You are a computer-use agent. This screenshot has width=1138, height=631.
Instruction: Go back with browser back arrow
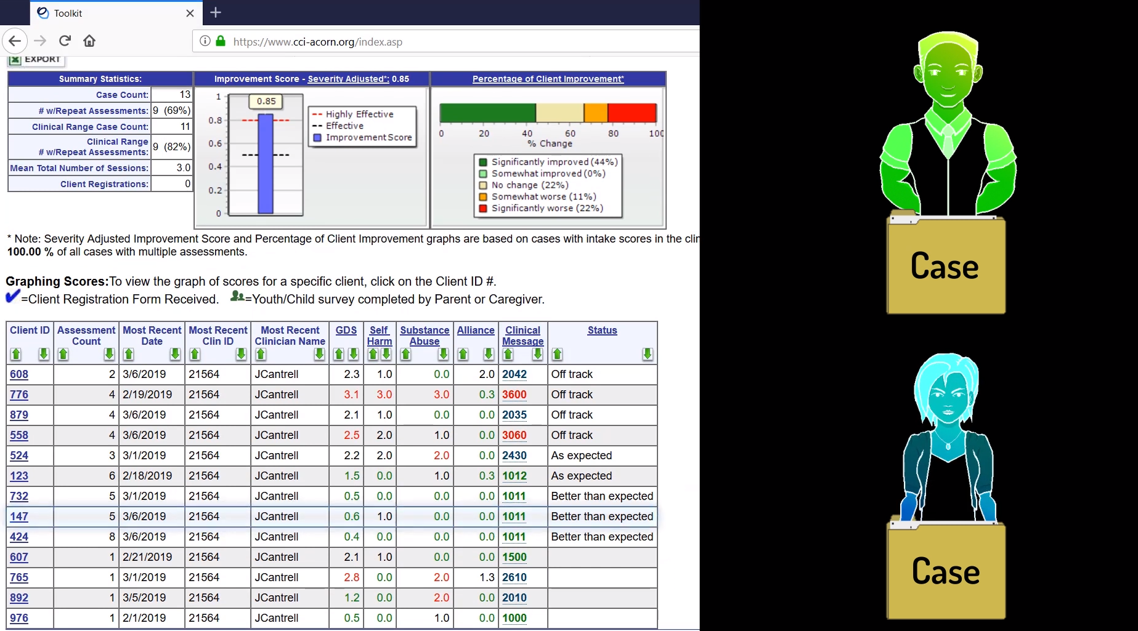click(15, 41)
